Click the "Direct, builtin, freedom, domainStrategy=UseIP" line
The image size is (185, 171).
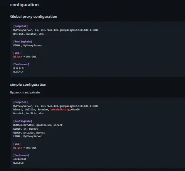(x=46, y=110)
